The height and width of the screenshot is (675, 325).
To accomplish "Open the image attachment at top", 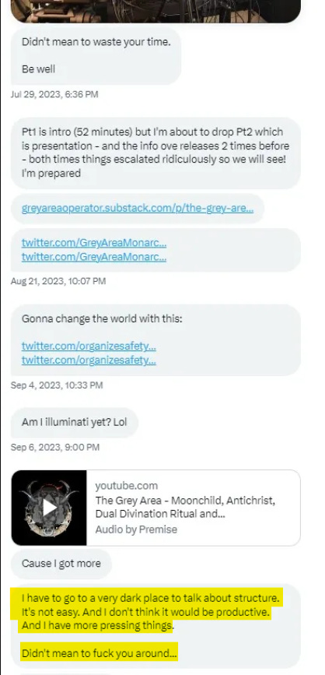I will pos(156,11).
